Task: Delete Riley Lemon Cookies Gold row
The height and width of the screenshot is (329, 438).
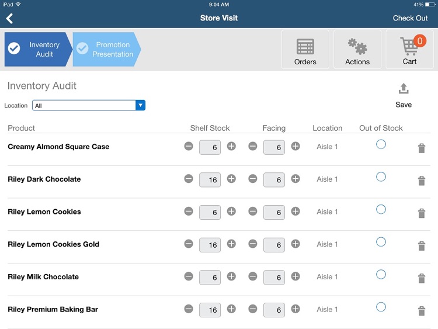Action: coord(422,245)
